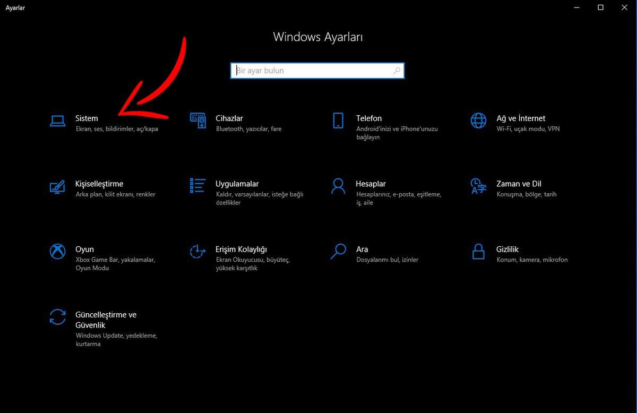637x413 pixels.
Task: Select the Uygulamalar list icon
Action: pos(197,186)
